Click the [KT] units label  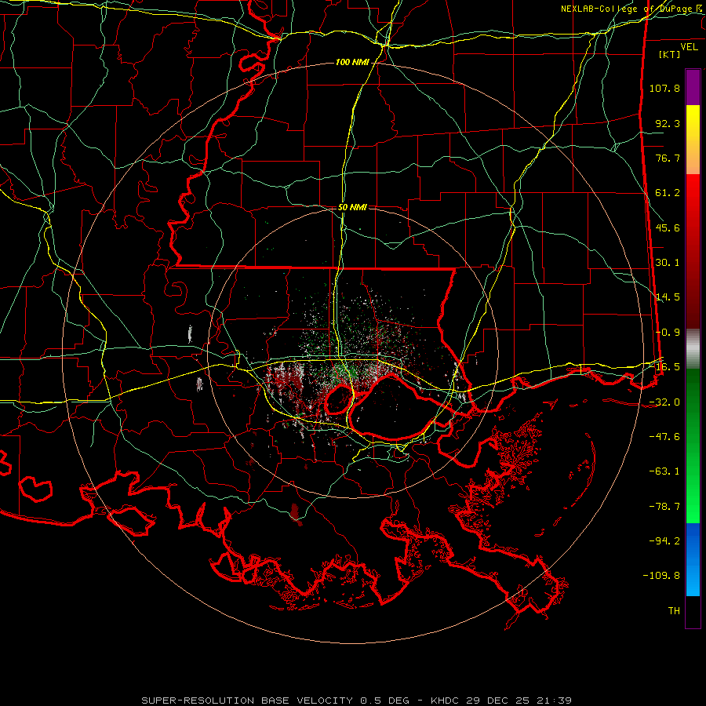pyautogui.click(x=670, y=54)
